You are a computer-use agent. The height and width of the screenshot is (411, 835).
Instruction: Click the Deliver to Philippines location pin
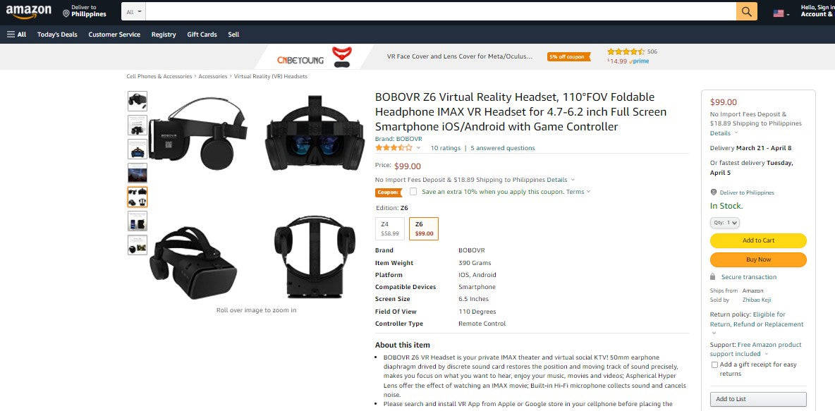point(66,13)
